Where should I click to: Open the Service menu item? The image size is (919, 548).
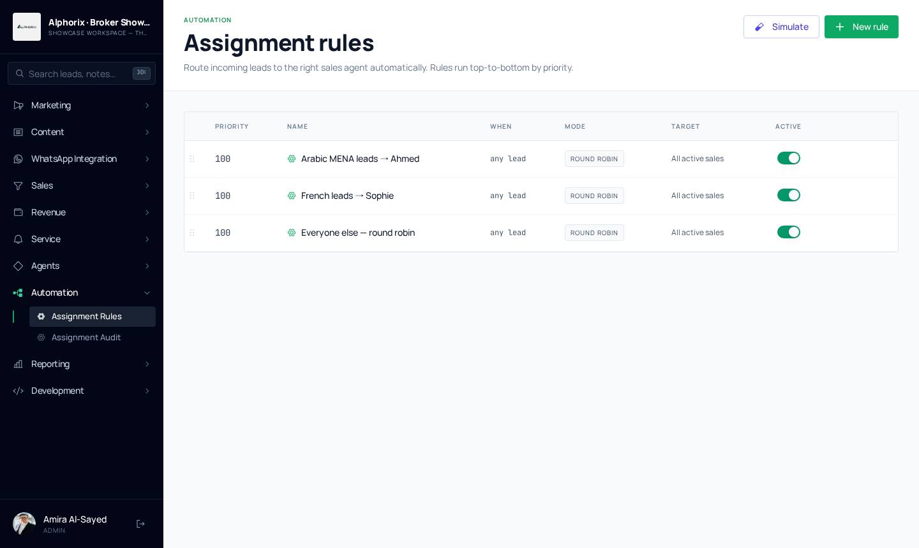pyautogui.click(x=82, y=239)
